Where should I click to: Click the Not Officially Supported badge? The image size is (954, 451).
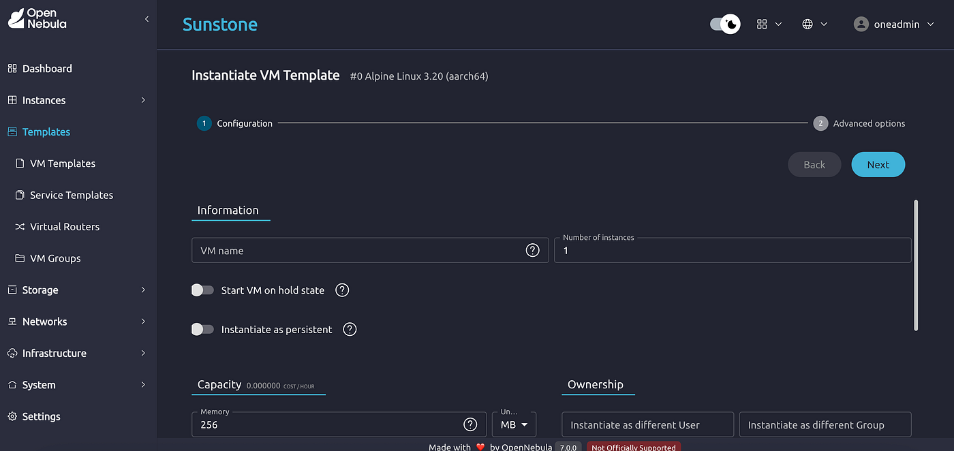tap(634, 447)
